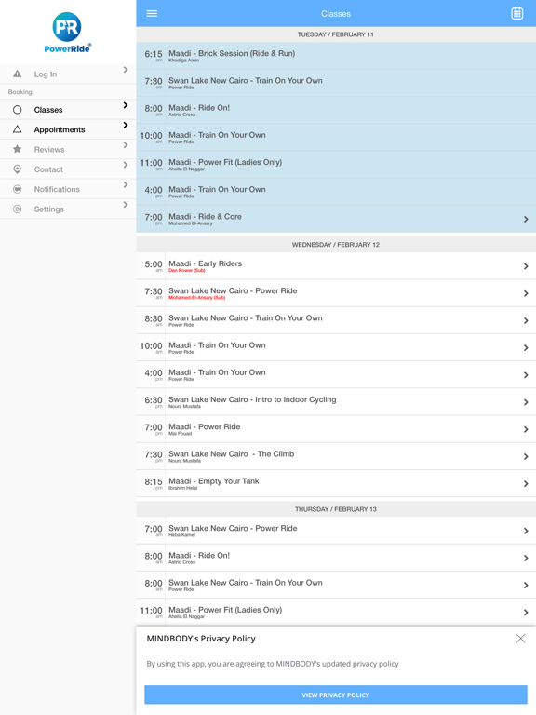Expand the 7:00 Maadi Ride & Core chevron
The width and height of the screenshot is (536, 715).
tap(526, 220)
